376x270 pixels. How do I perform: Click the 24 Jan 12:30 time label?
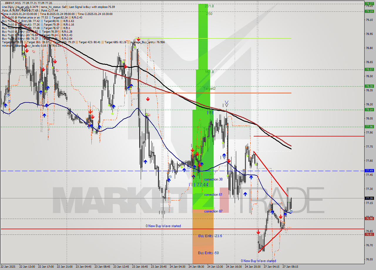(216, 267)
